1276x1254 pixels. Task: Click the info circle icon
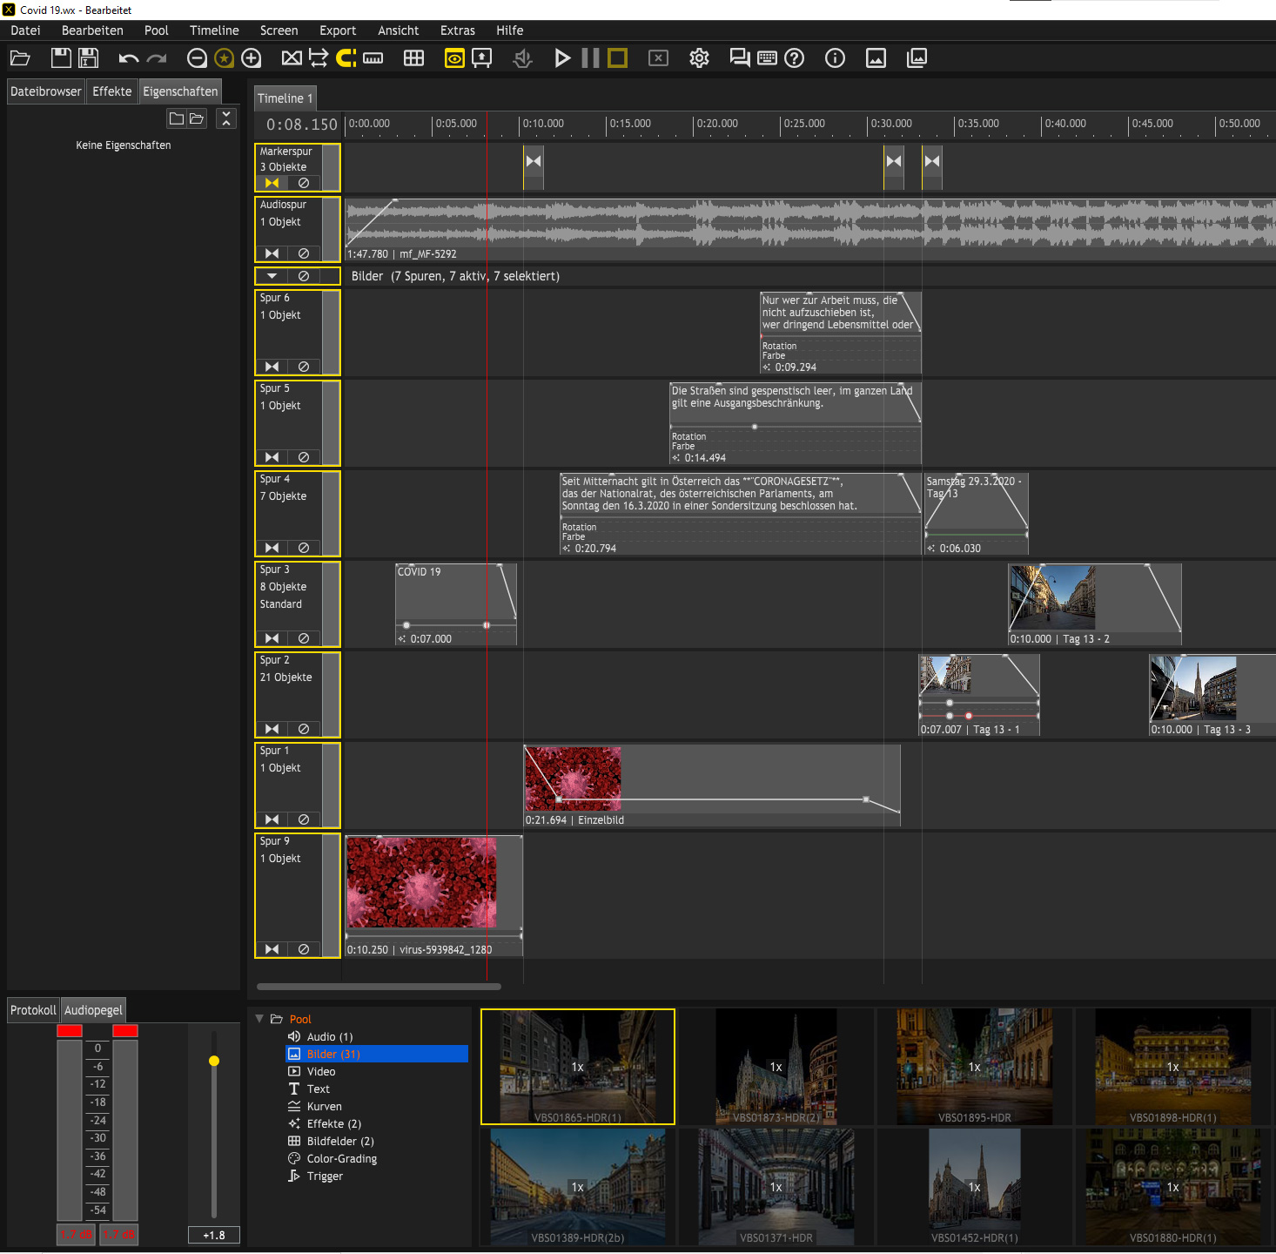tap(835, 58)
